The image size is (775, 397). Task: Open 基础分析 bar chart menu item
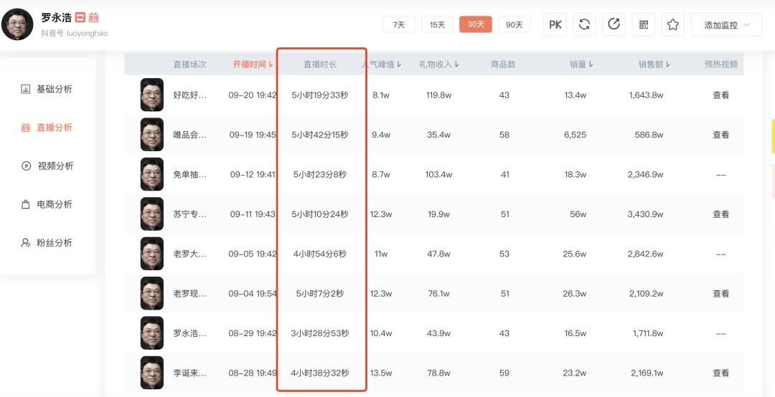coord(47,90)
